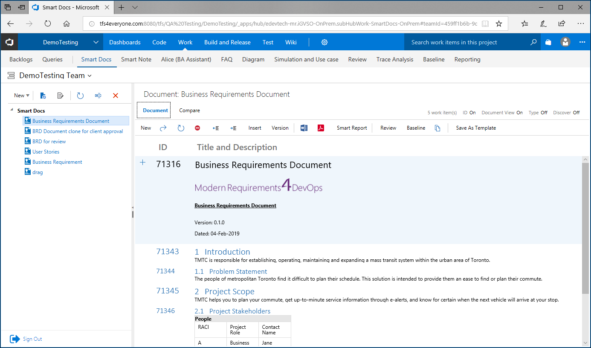Click the red remove circle icon in the document toolbar
This screenshot has height=348, width=591.
[197, 128]
